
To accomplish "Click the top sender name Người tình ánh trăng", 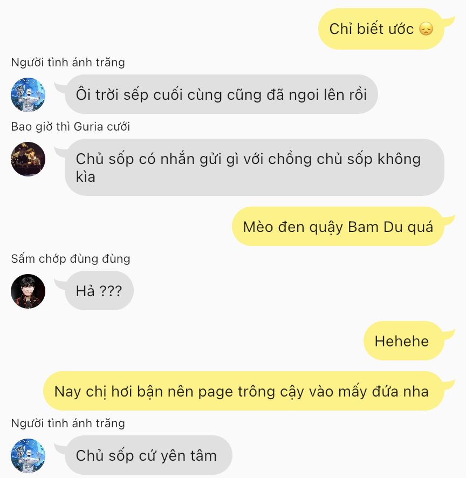I will click(x=68, y=62).
